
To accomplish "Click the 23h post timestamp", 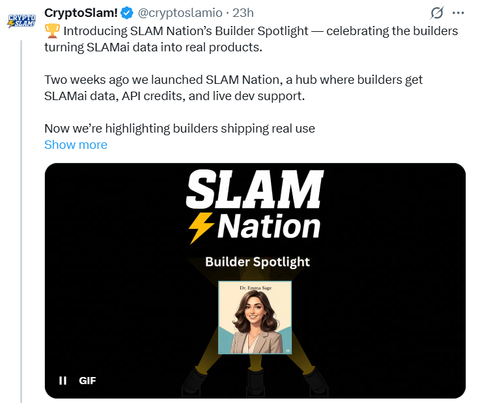I will click(x=243, y=14).
